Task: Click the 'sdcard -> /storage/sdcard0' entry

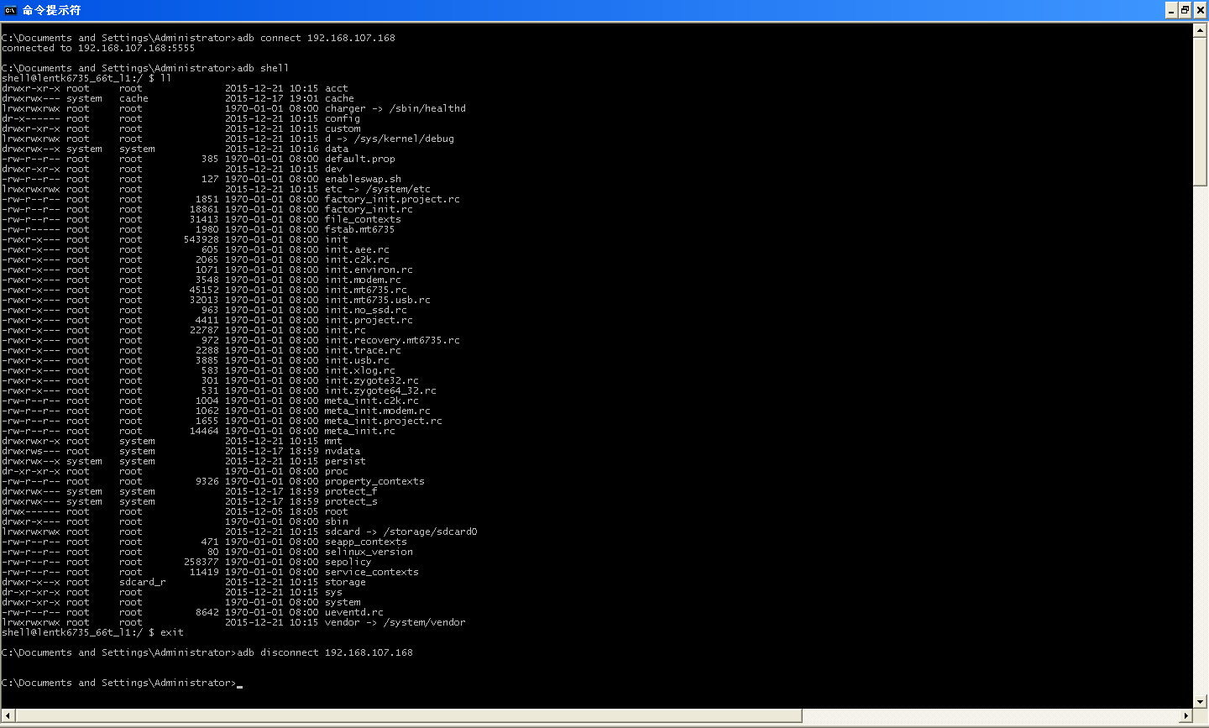Action: [401, 532]
